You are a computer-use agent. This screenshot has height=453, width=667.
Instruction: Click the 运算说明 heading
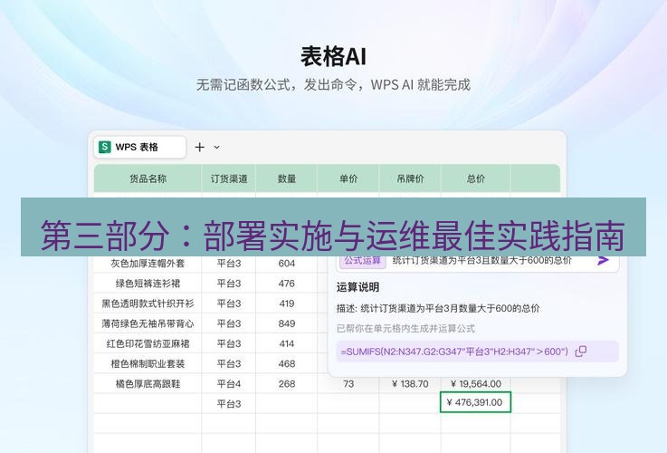357,287
